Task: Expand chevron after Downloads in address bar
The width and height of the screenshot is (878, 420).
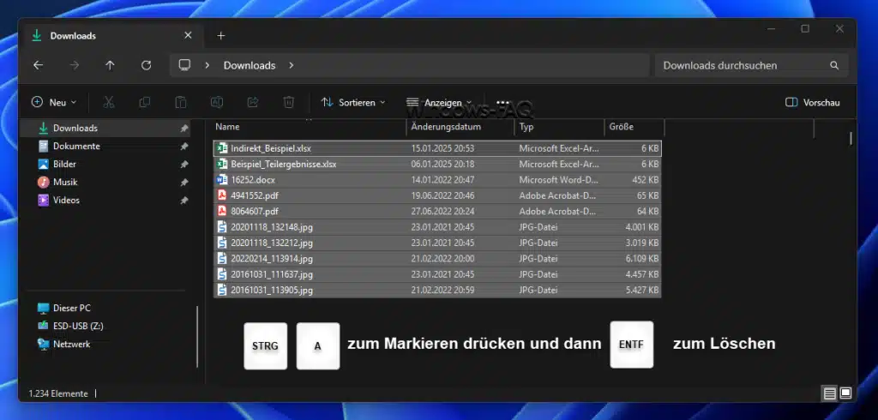Action: (292, 65)
